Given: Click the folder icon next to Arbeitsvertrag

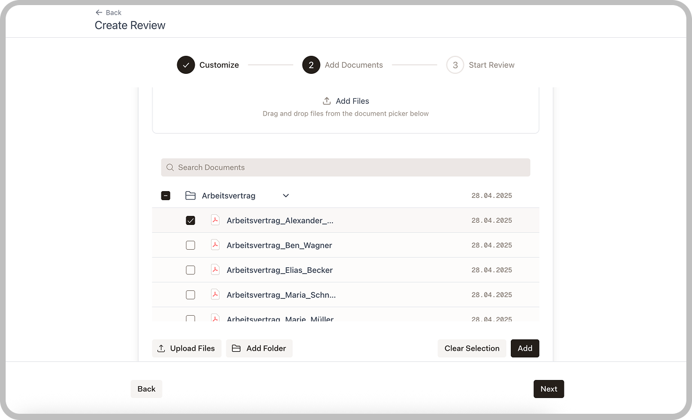Looking at the screenshot, I should (190, 195).
